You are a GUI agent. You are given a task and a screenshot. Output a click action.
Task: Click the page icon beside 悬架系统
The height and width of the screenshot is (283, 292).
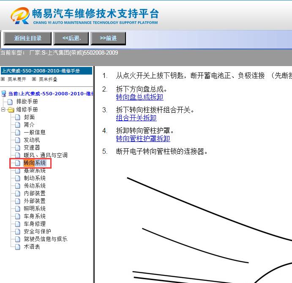[17, 171]
